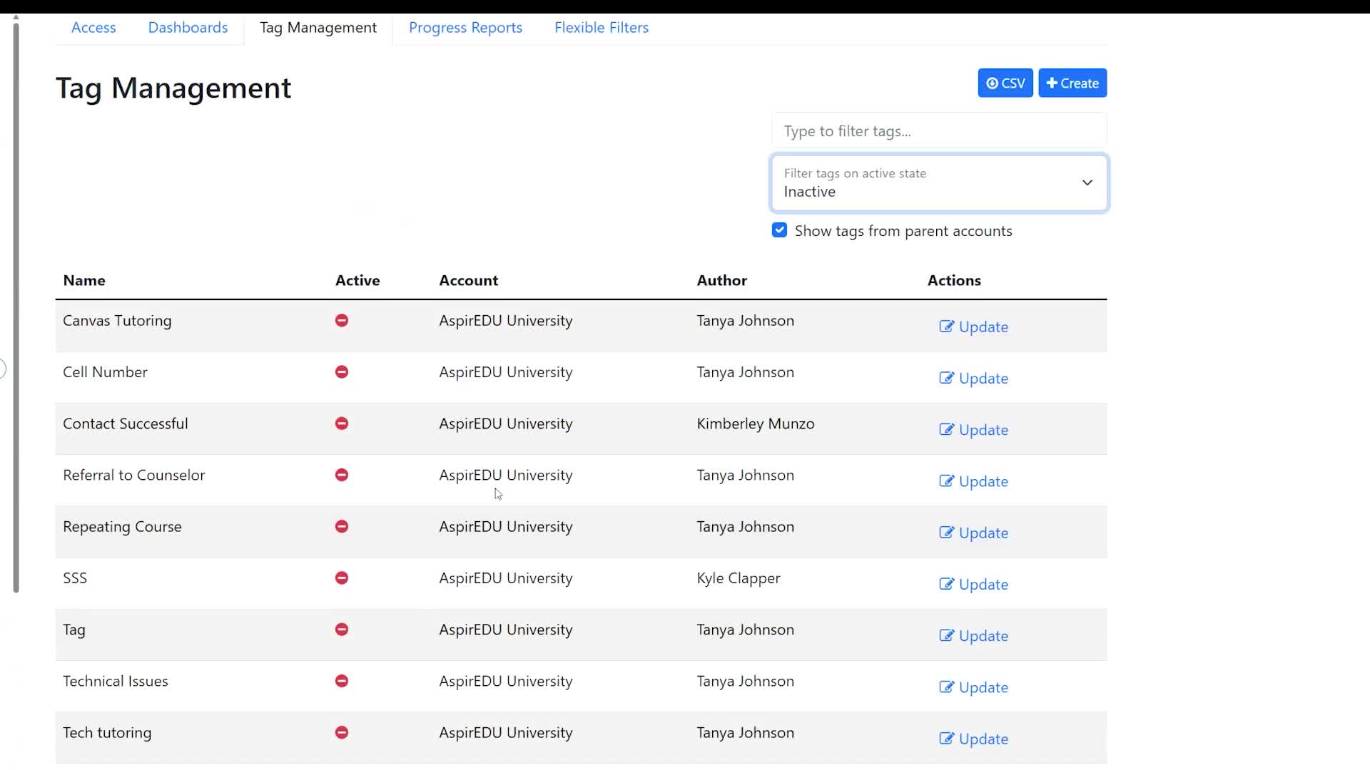Select the Technical Issues name cell
The width and height of the screenshot is (1370, 770).
(x=116, y=681)
